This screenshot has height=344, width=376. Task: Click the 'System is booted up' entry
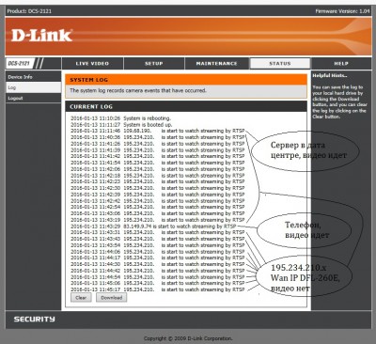(x=121, y=124)
